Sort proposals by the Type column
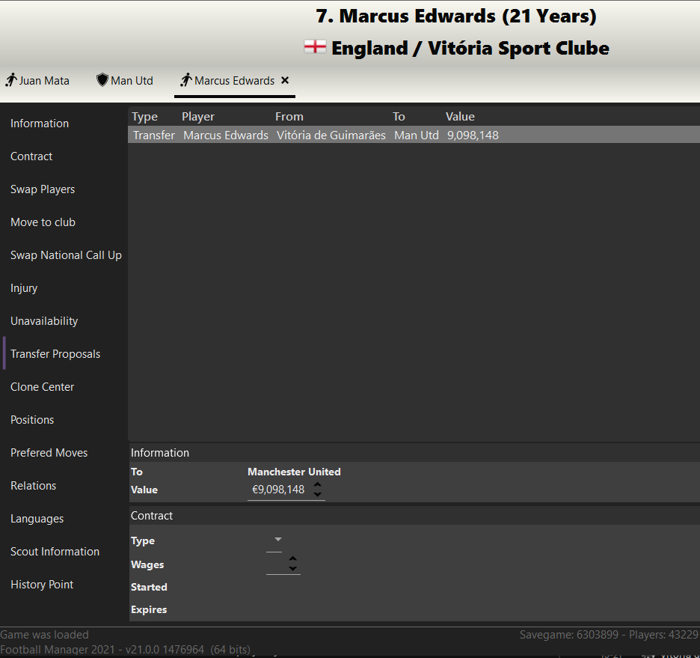The width and height of the screenshot is (700, 658). pos(144,117)
